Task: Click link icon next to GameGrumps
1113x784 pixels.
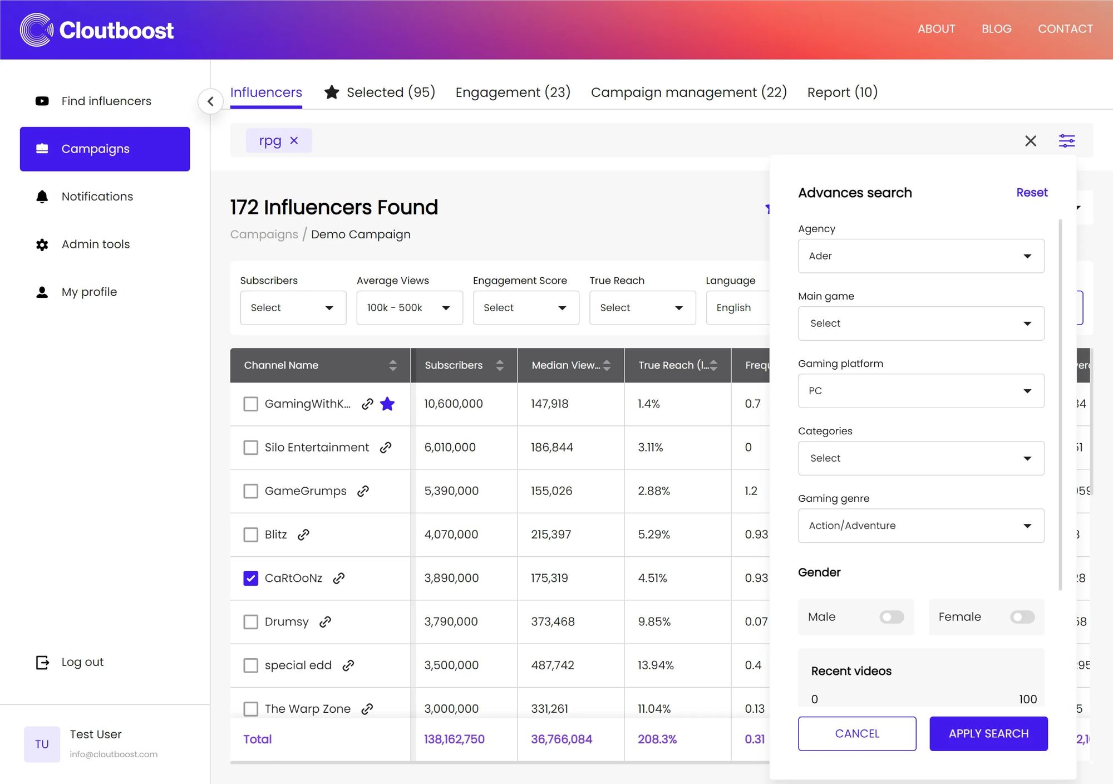Action: point(363,491)
